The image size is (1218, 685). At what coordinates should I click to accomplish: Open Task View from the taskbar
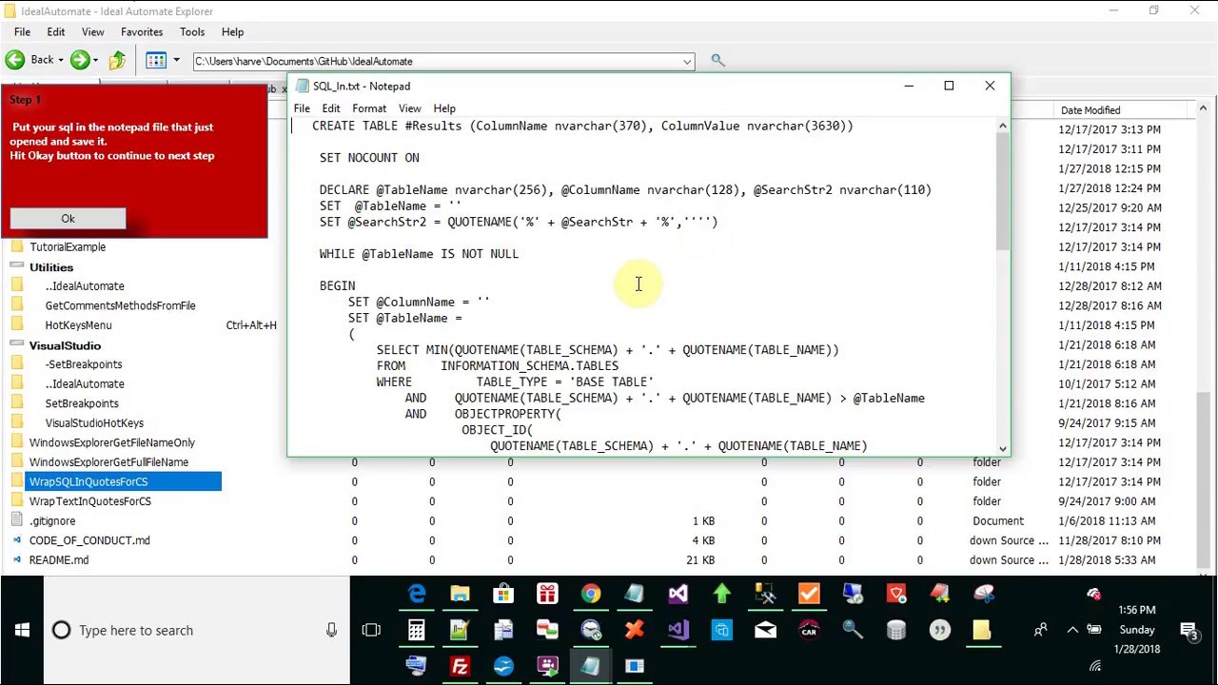tap(371, 631)
